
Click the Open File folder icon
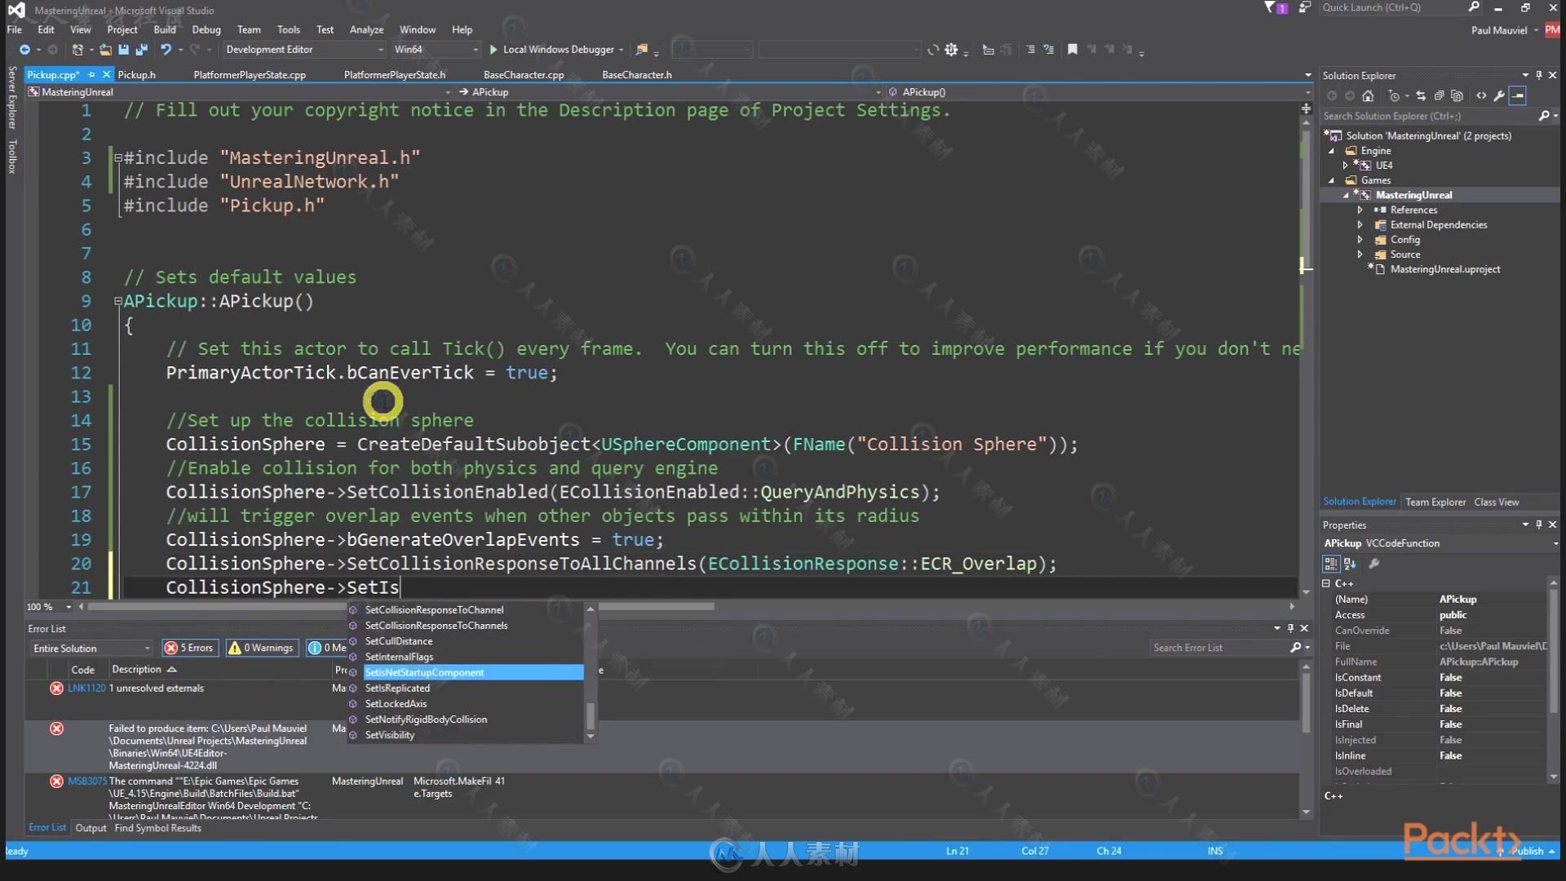[x=106, y=50]
